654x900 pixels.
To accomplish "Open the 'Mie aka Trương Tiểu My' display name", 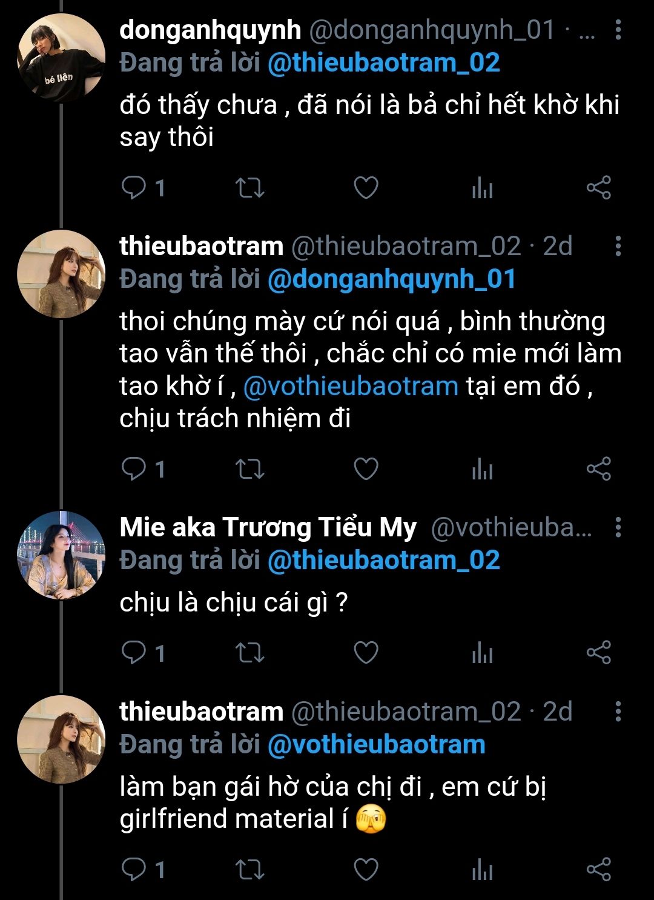I will (x=268, y=527).
